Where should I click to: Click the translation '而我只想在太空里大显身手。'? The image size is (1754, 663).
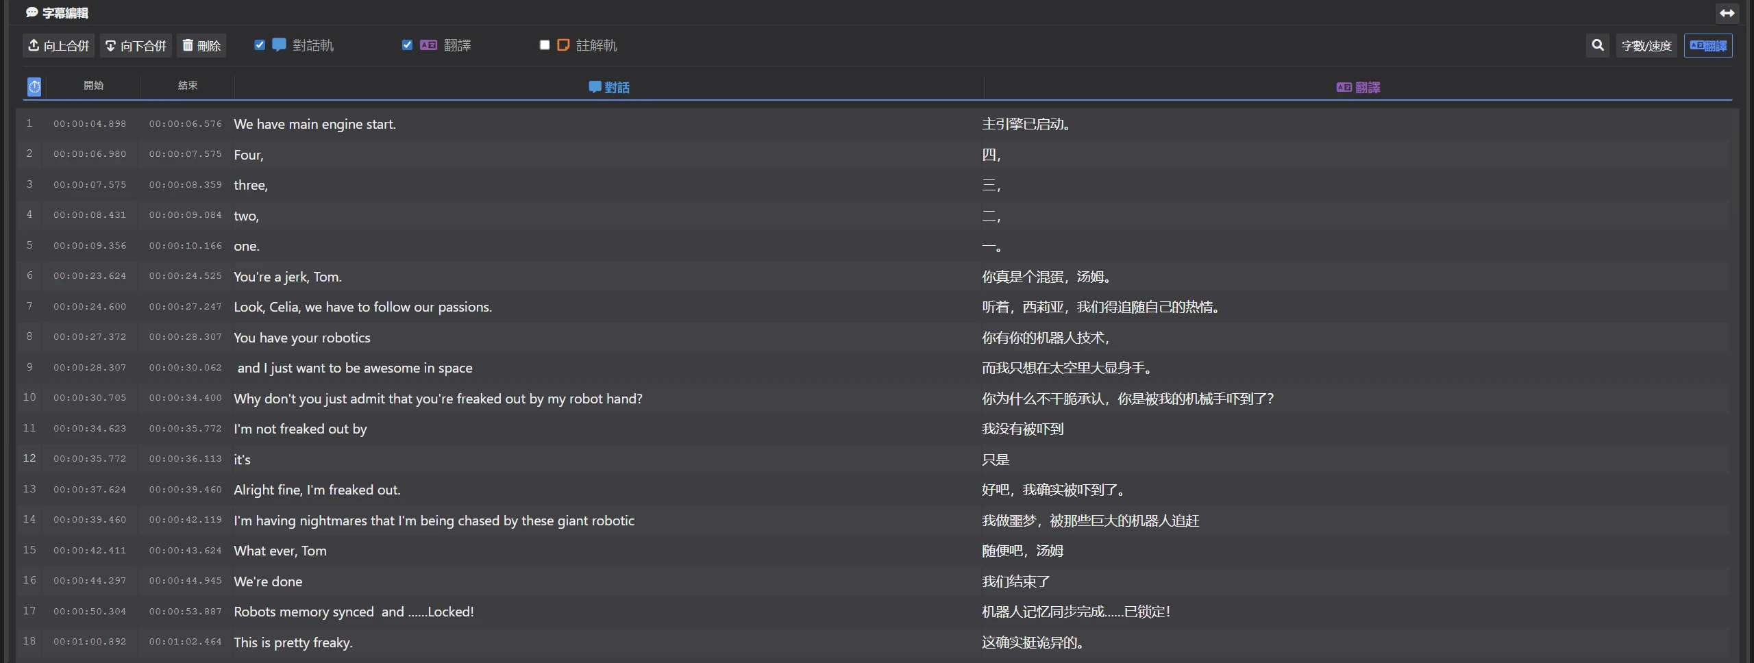[1067, 368]
